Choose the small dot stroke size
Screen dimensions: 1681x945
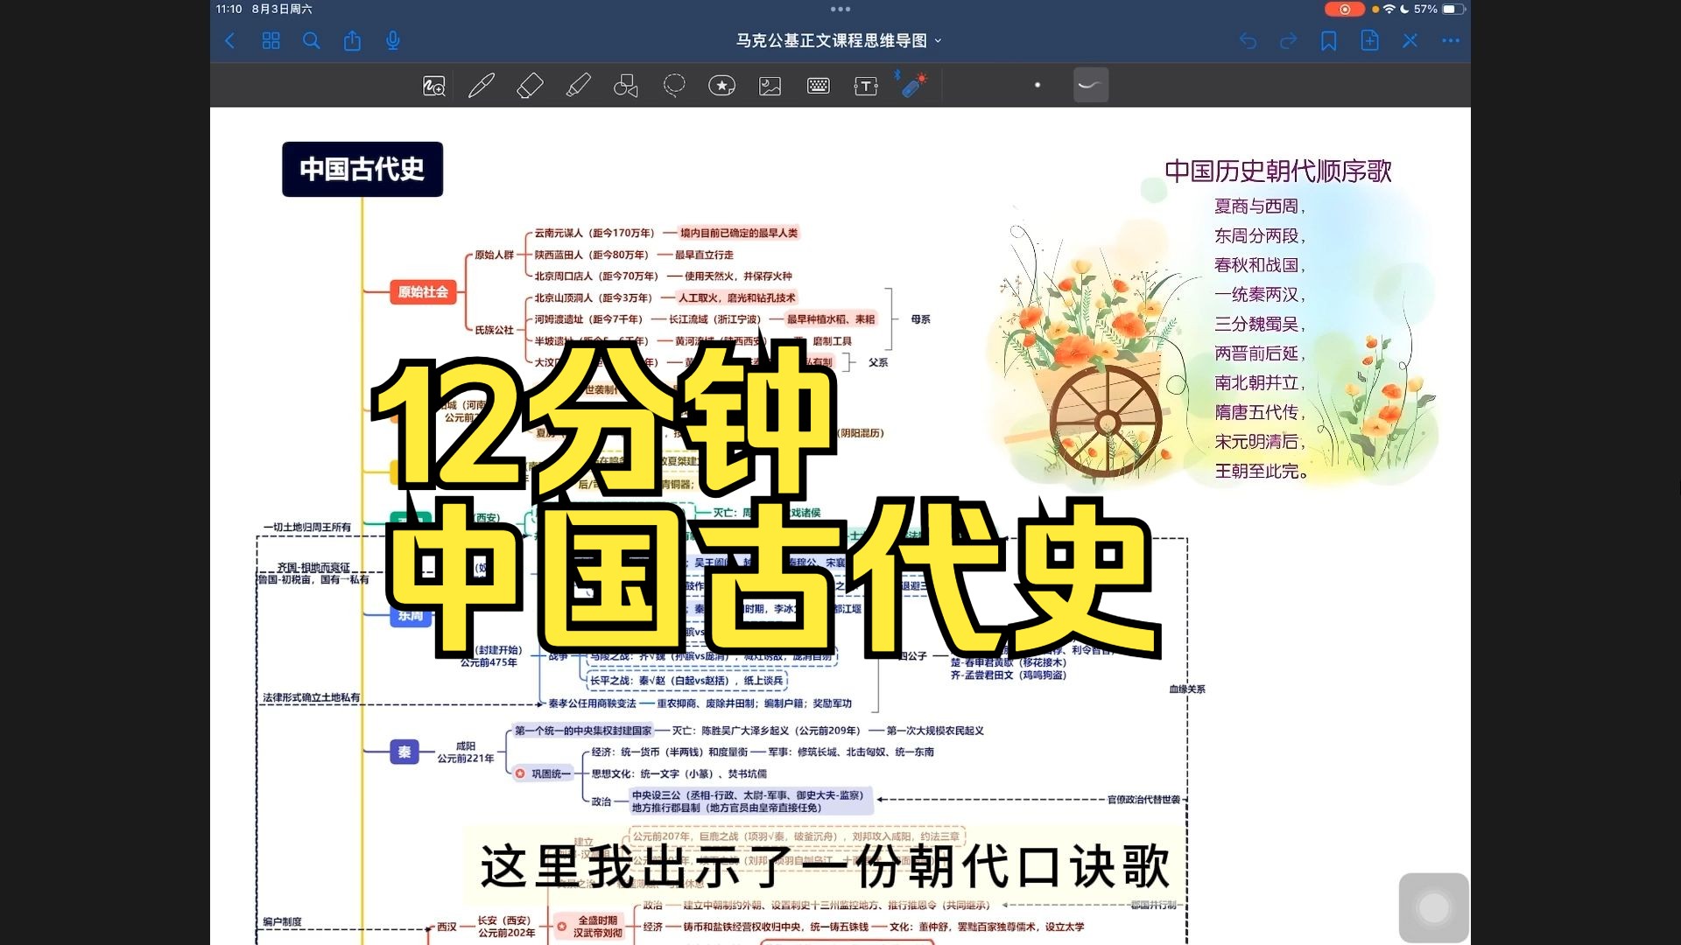point(1037,85)
